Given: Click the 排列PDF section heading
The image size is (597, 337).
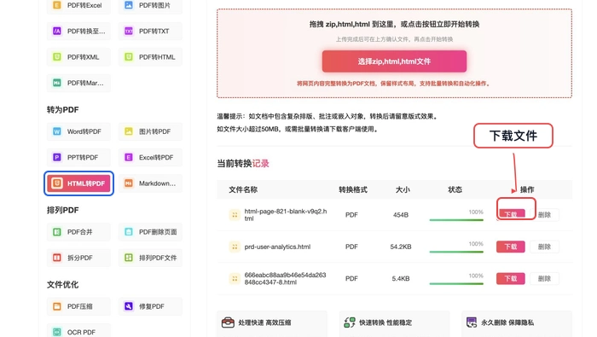Looking at the screenshot, I should 62,210.
